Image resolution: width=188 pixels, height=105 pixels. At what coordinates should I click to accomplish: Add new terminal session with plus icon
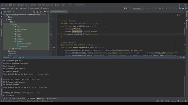20,58
